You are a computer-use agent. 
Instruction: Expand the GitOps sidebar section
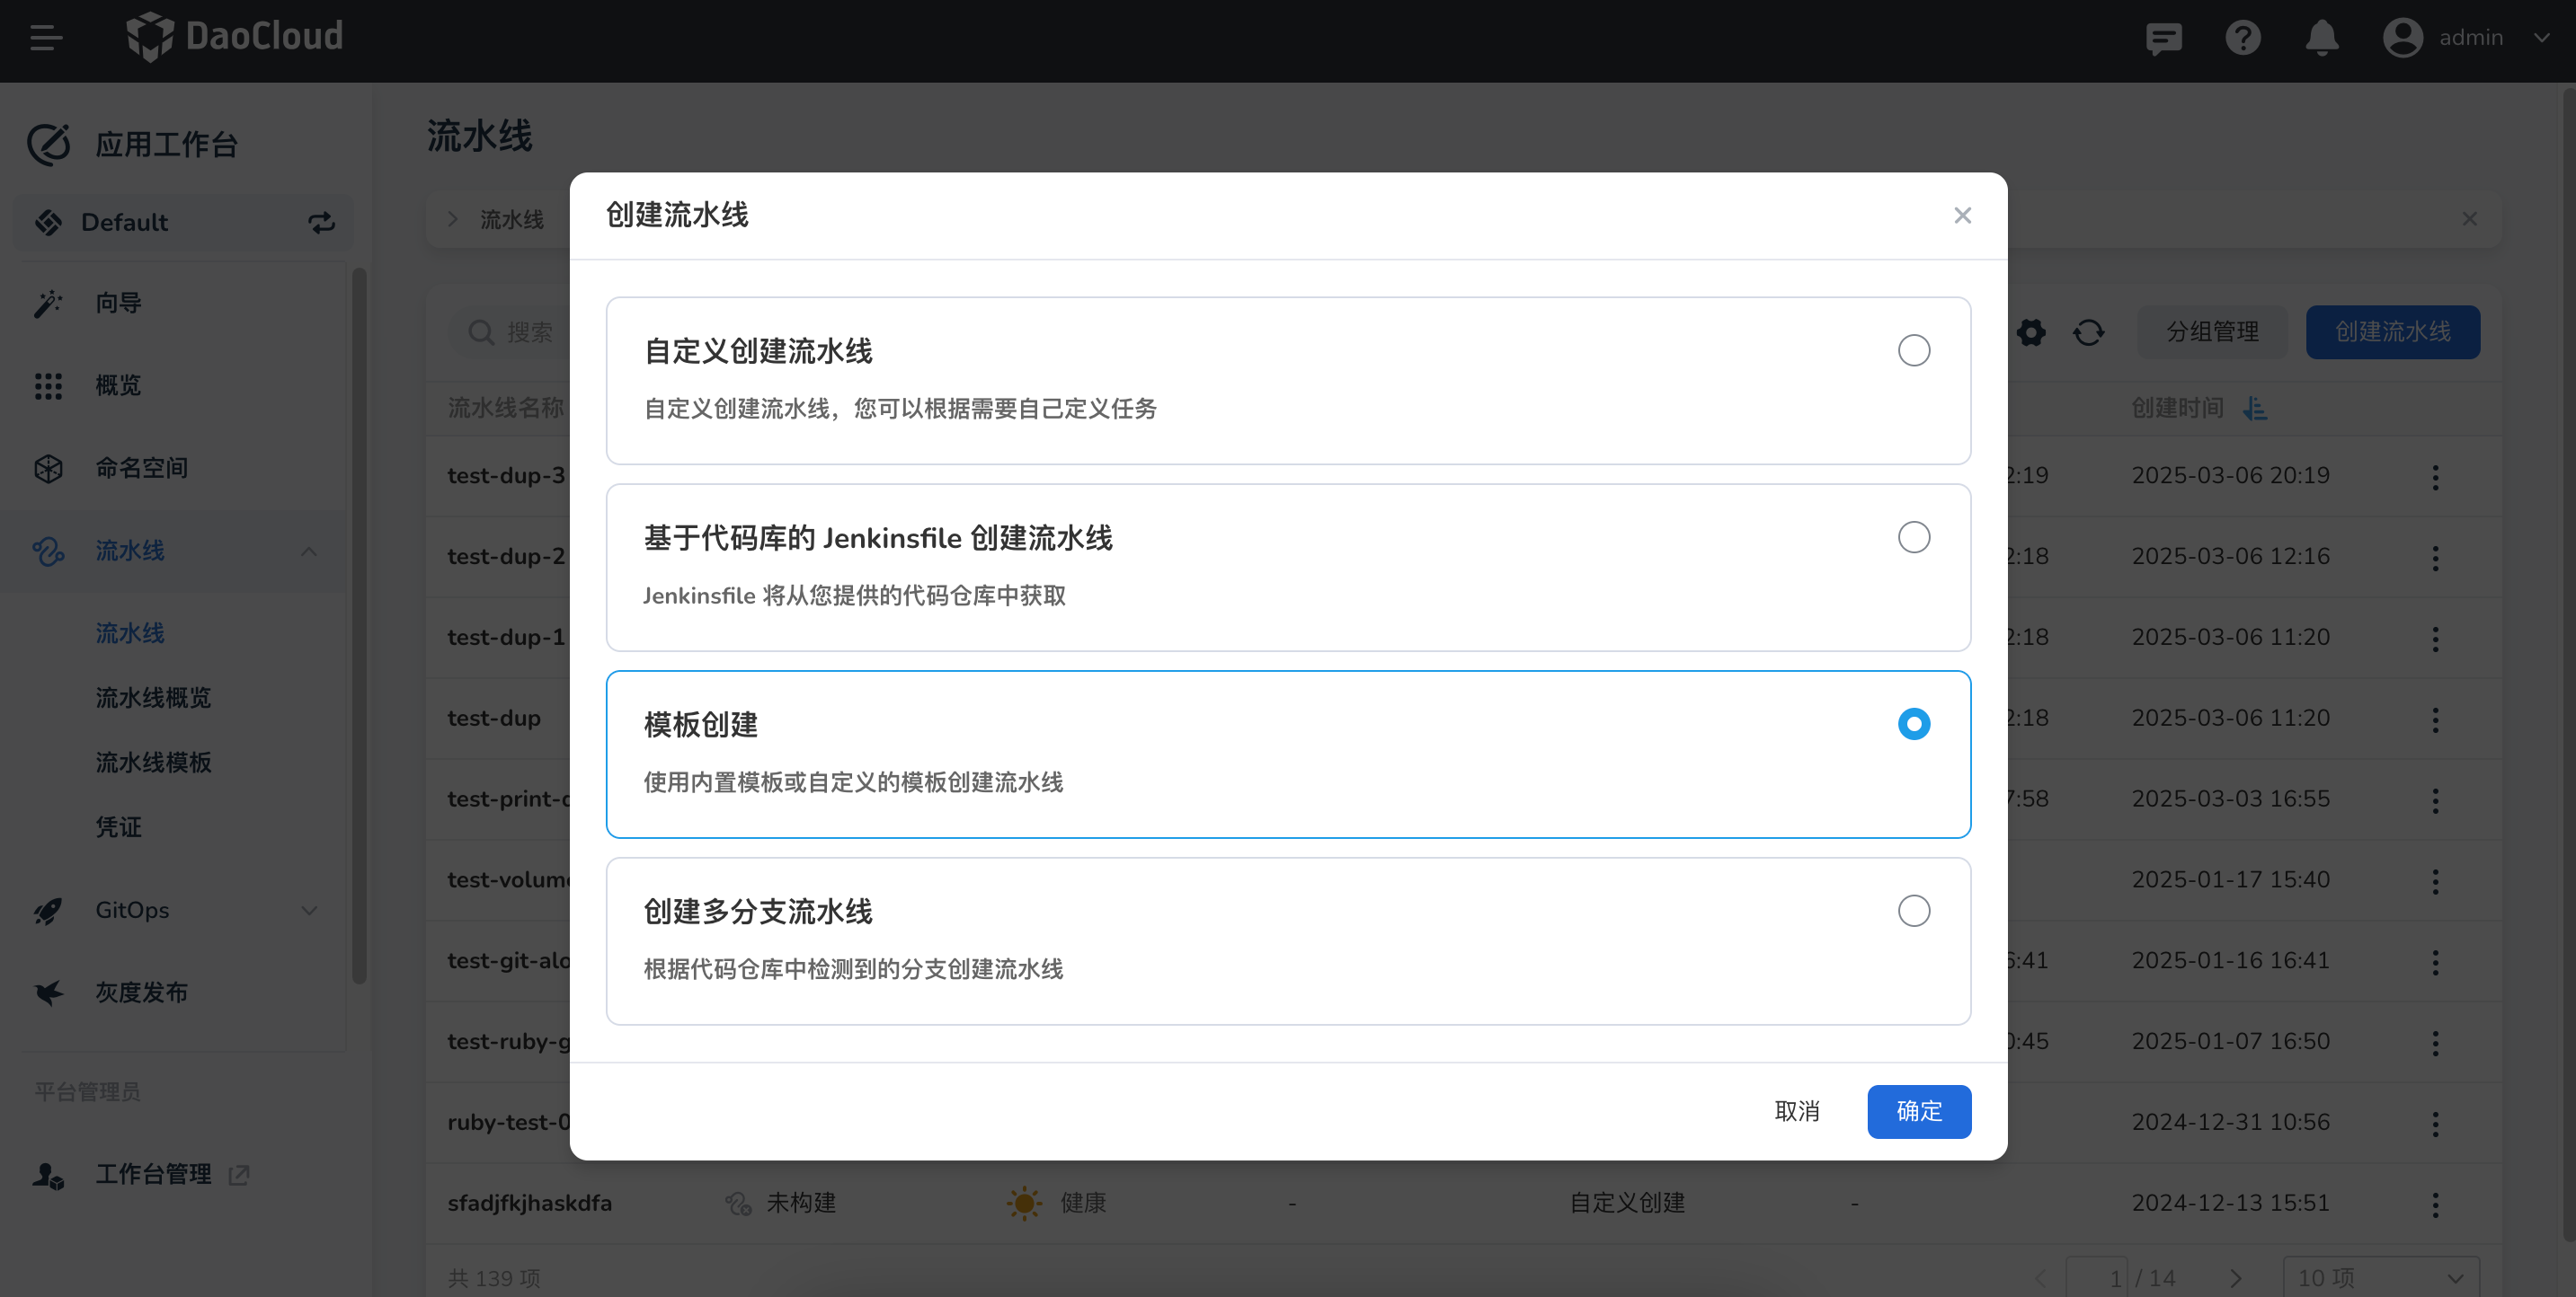coord(309,910)
